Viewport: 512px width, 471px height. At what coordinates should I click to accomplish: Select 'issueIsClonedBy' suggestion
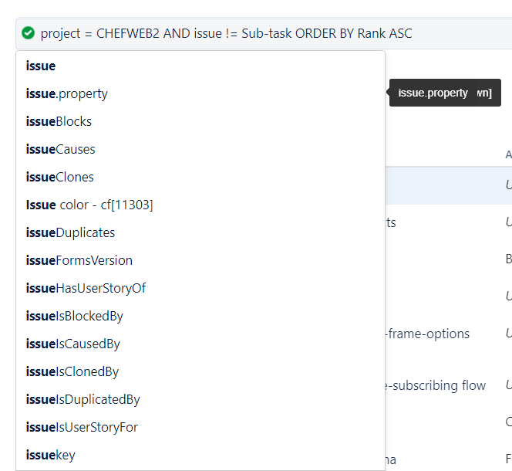coord(200,371)
